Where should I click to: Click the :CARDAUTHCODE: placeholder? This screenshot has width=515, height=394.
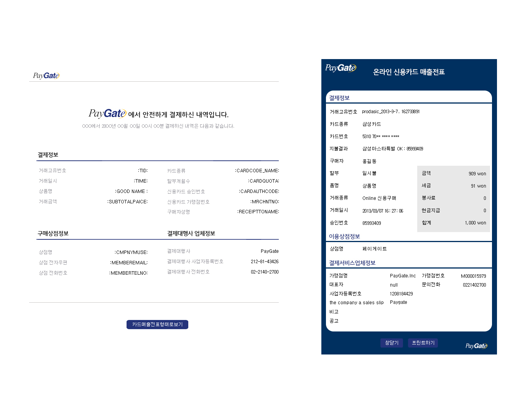(x=259, y=191)
